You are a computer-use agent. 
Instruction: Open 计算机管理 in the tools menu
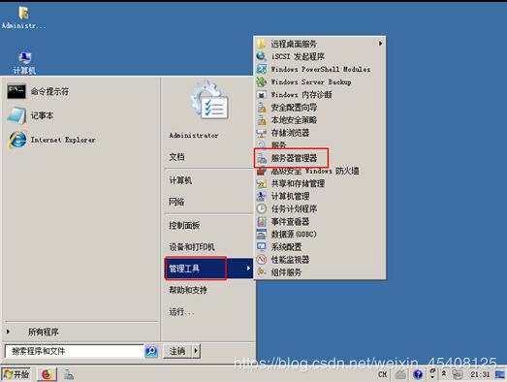click(x=320, y=196)
